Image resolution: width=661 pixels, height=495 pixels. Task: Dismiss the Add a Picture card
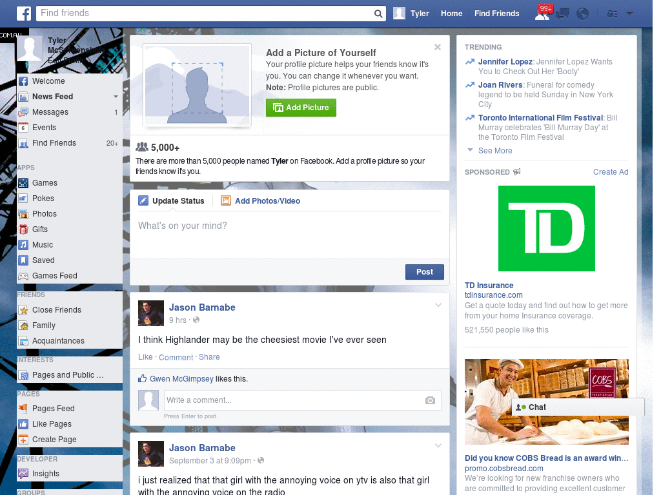[438, 47]
